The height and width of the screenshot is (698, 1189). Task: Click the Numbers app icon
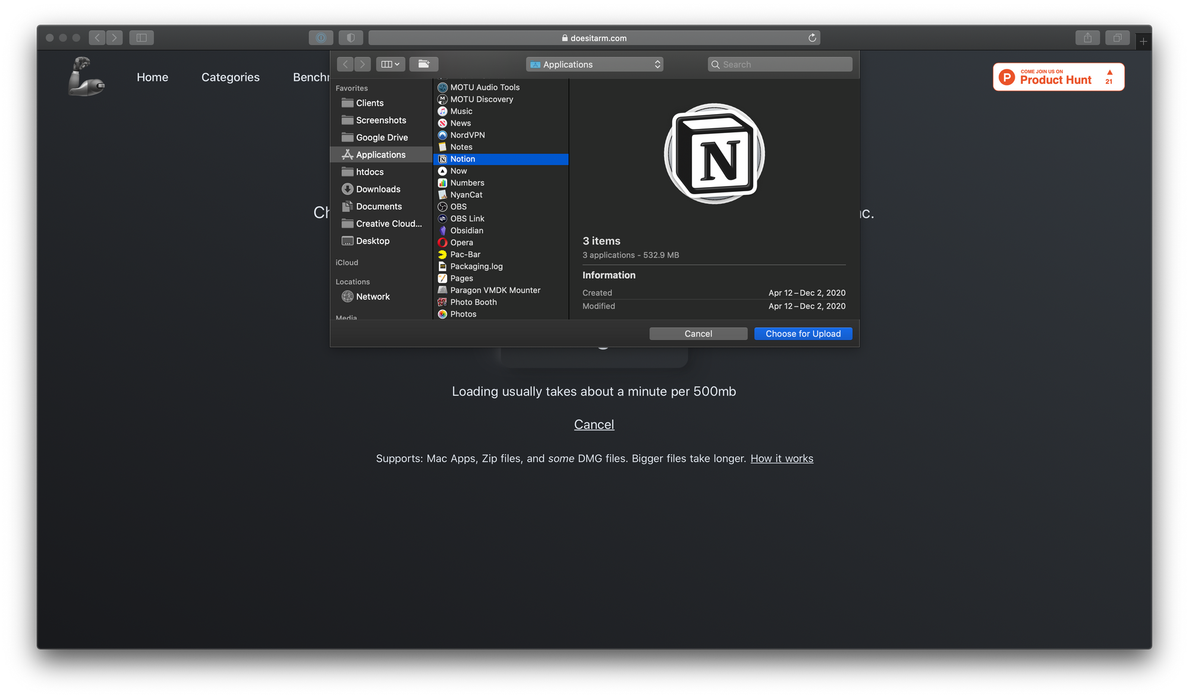[442, 182]
